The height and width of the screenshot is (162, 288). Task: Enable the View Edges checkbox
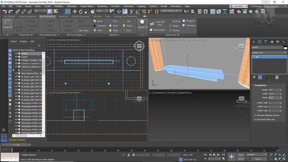[151, 30]
